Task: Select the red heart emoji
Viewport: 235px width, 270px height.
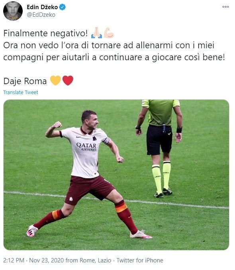Action: click(68, 81)
